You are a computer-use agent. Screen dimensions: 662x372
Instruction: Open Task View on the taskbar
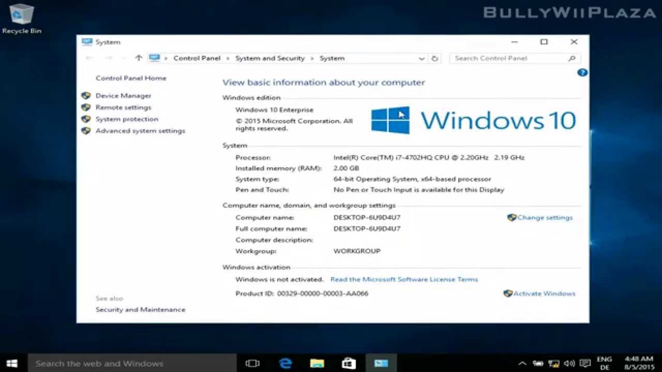(252, 363)
